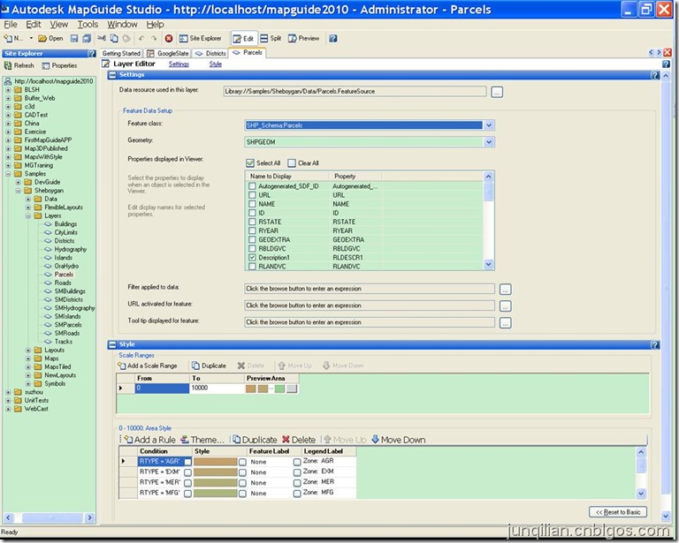Click style swatch for RTYPE = 'MER'
Viewport: 679px width, 543px height.
(x=215, y=482)
